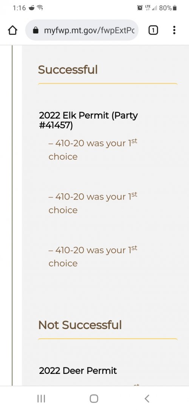Tap the browser home icon
189x411 pixels.
pos(12,30)
